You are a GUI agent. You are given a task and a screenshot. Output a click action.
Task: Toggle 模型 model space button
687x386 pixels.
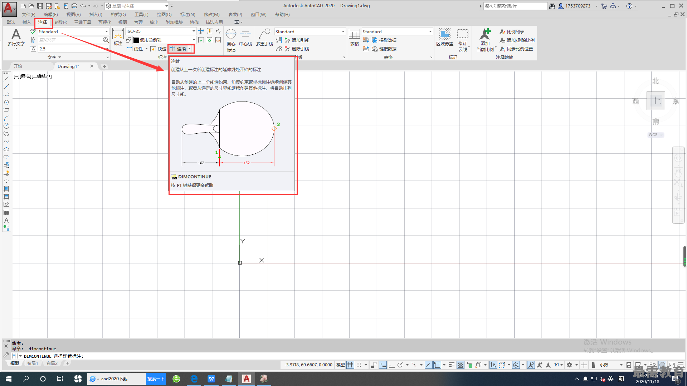[x=341, y=365]
